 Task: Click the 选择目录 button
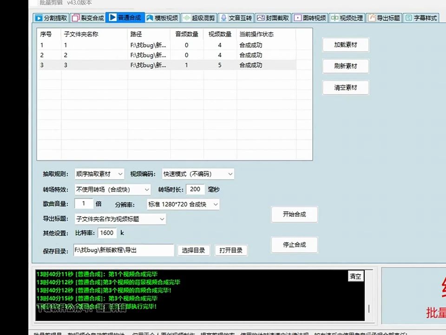(193, 250)
